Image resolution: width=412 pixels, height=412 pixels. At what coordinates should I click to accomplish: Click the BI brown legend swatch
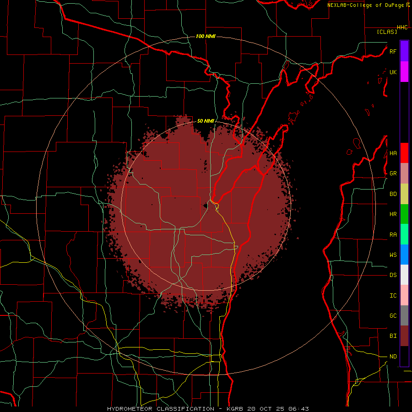tap(404, 336)
